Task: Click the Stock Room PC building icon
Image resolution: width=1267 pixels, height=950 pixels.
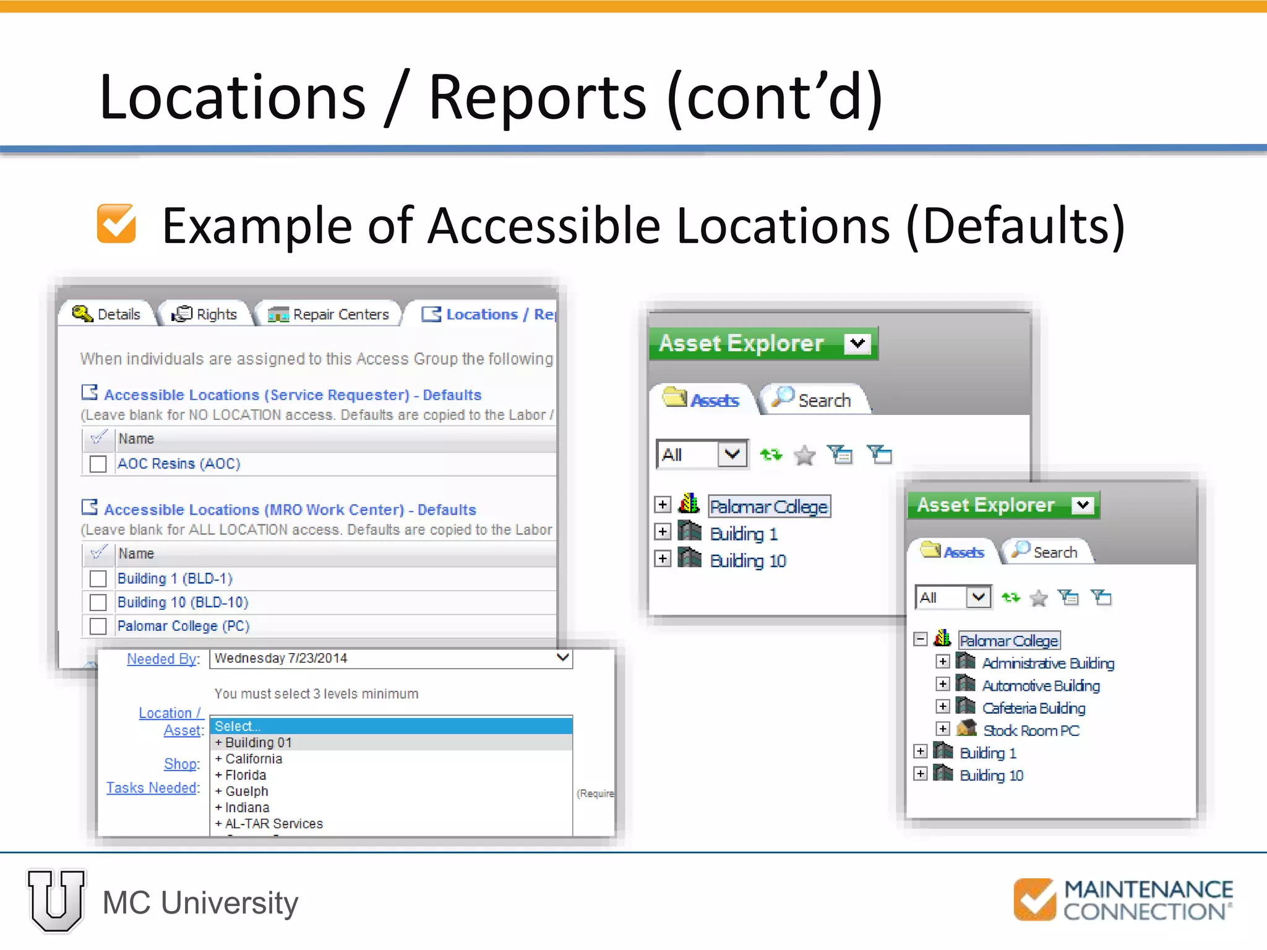Action: tap(966, 728)
